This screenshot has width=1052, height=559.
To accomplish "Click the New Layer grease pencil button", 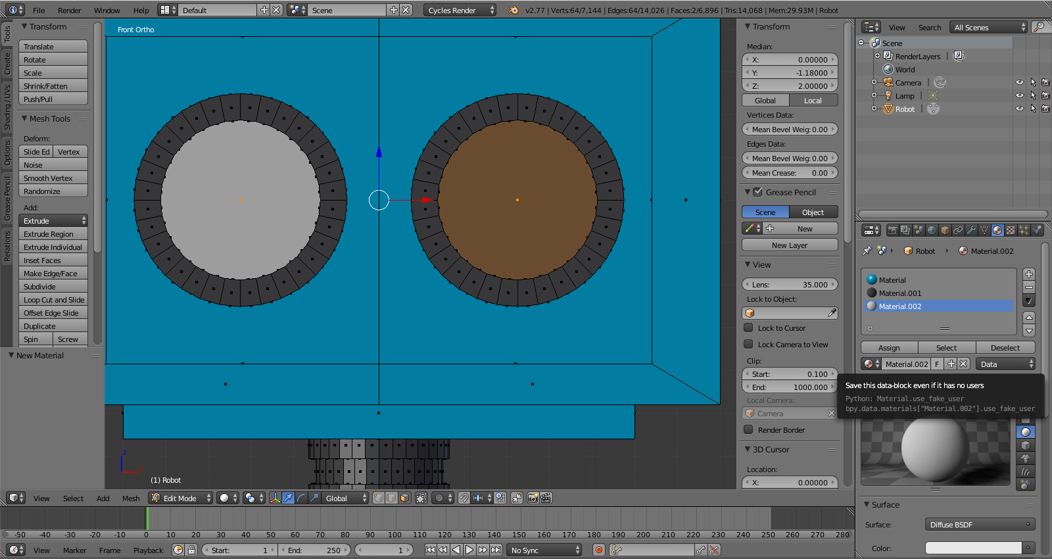I will (x=790, y=245).
